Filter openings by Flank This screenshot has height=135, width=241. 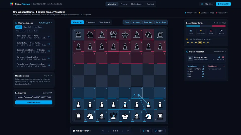(36, 31)
